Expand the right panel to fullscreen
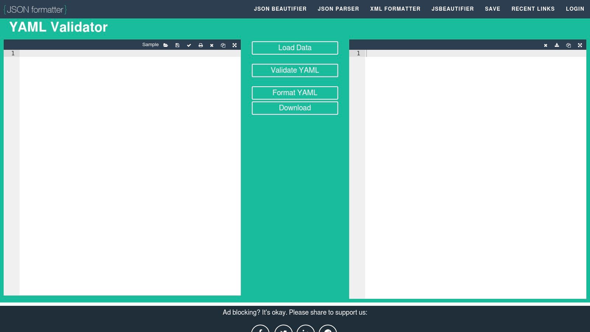This screenshot has width=590, height=332. 580,45
